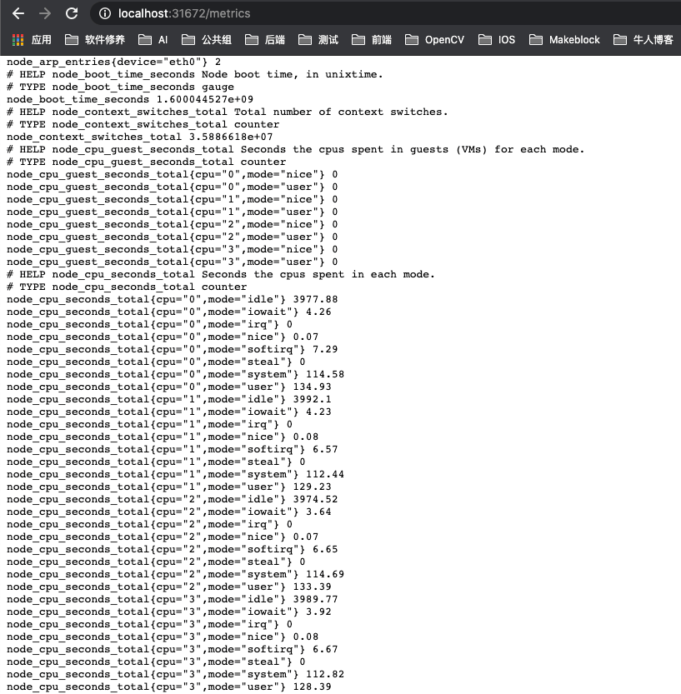Click guest seconds cpu="3" mode="user" row
This screenshot has width=681, height=694.
(x=173, y=262)
